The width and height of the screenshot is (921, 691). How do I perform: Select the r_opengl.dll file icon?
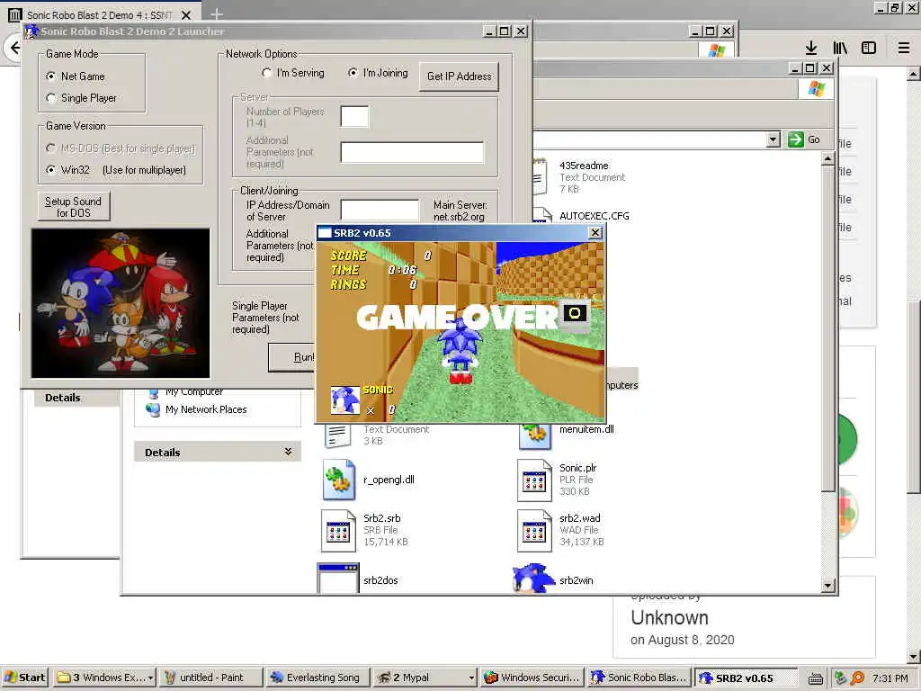click(338, 480)
